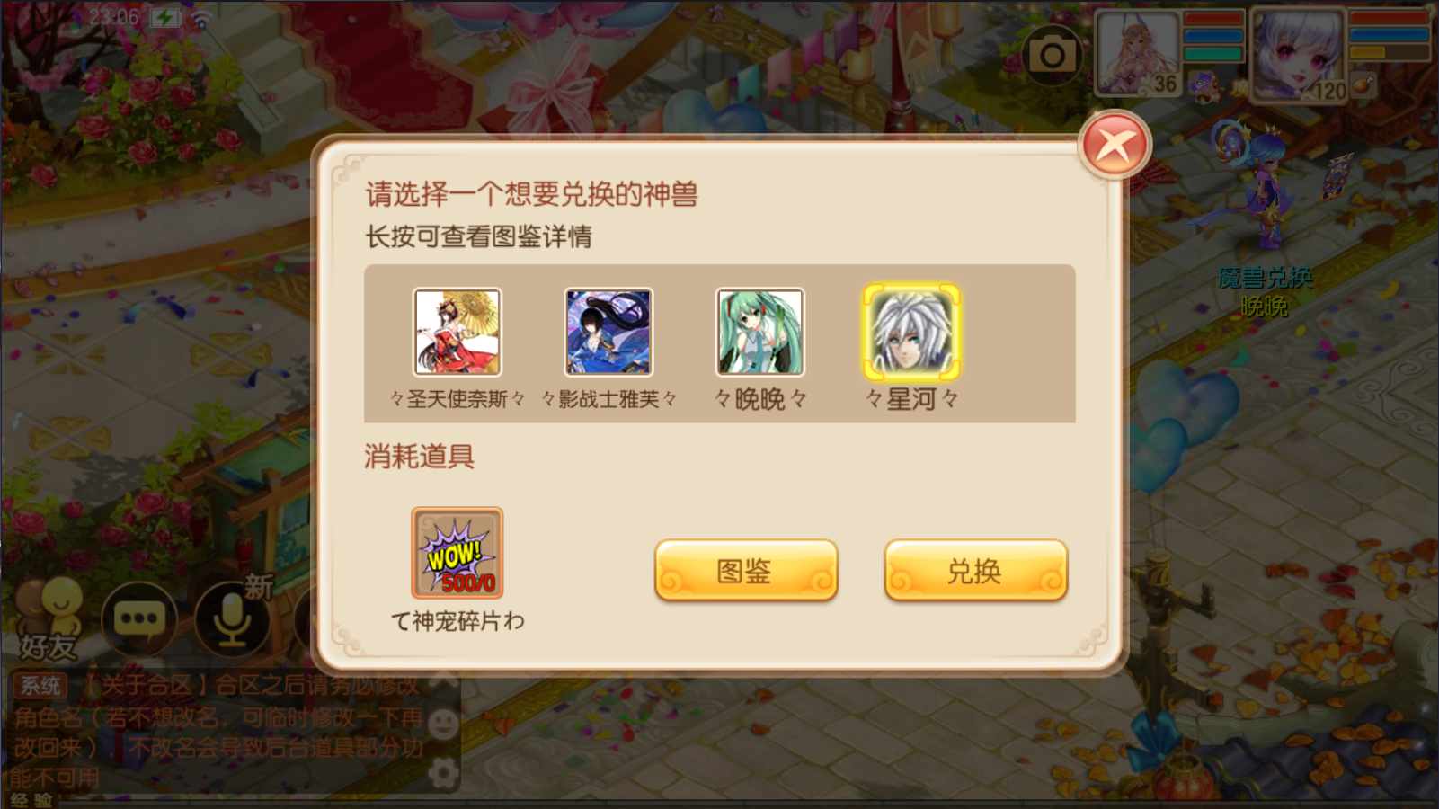
Task: Tap the 神宠碎片 WOW item icon
Action: pyautogui.click(x=457, y=553)
